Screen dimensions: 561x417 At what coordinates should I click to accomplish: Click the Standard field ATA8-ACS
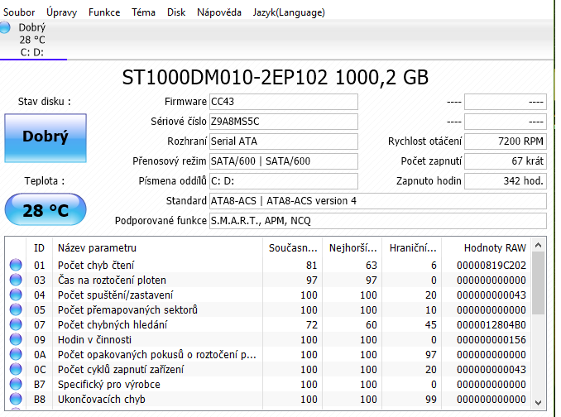pyautogui.click(x=378, y=200)
